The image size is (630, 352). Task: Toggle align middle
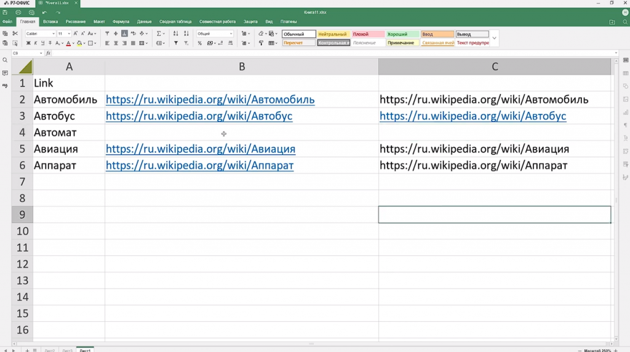(116, 34)
